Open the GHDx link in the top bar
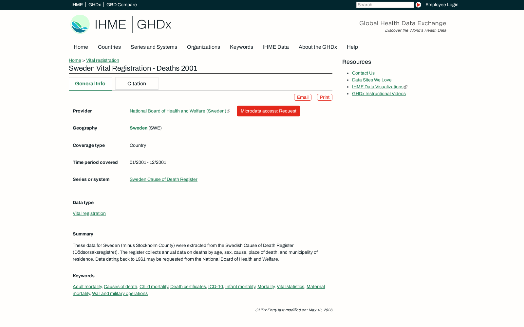The height and width of the screenshot is (327, 524). [95, 5]
